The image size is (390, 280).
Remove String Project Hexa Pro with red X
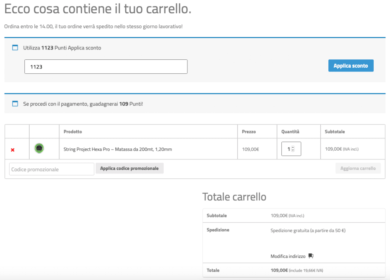13,150
